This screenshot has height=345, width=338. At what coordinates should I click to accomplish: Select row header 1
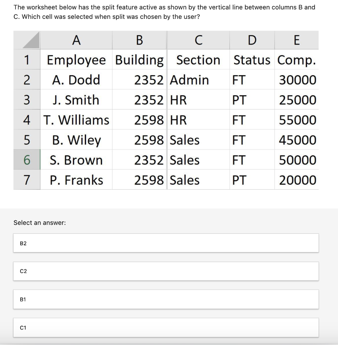[x=27, y=60]
